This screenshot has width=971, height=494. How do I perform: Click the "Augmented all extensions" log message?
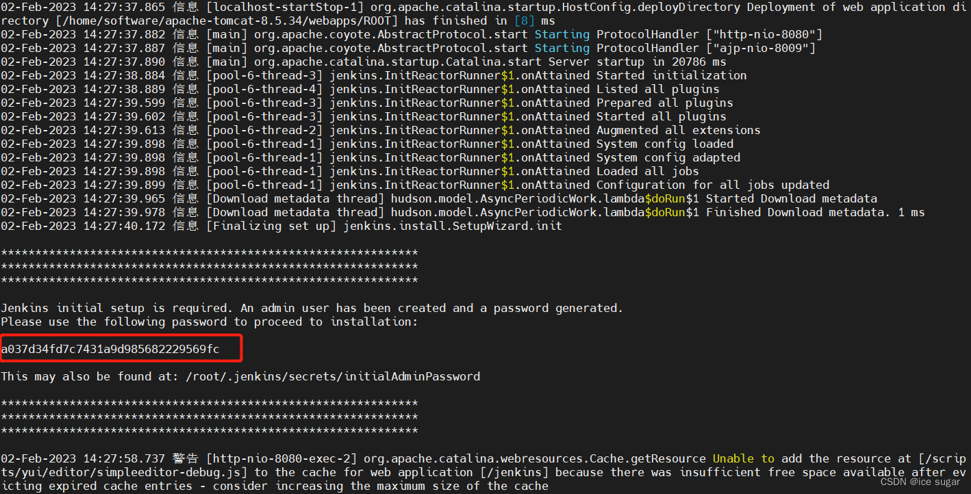pyautogui.click(x=679, y=130)
